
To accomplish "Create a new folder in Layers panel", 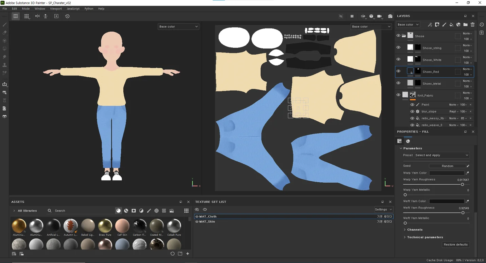I will [x=465, y=24].
